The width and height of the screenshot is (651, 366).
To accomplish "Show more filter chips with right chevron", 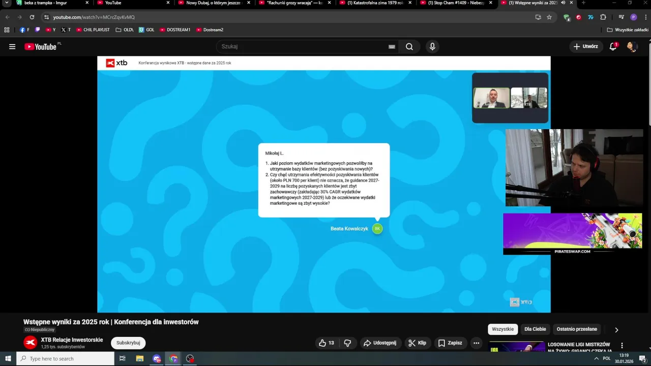I will coord(616,330).
